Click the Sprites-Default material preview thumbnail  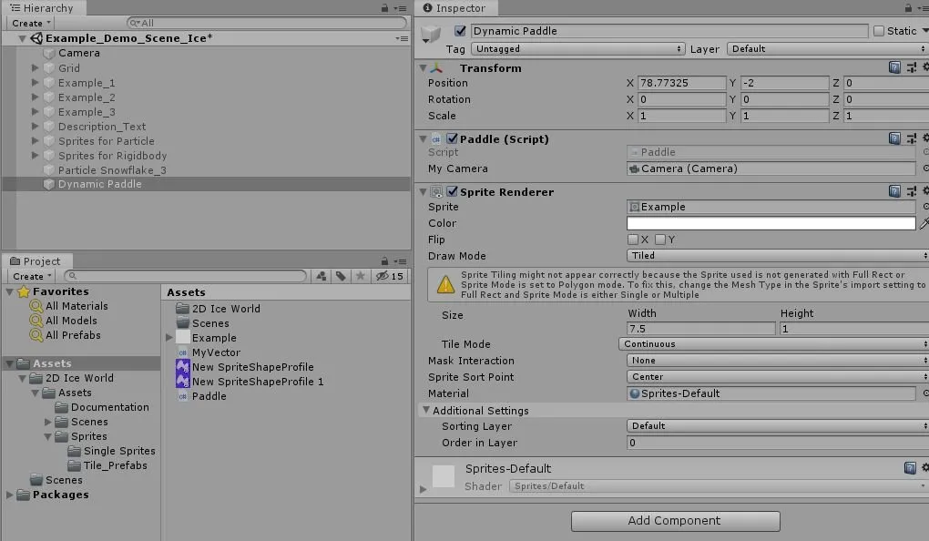pyautogui.click(x=444, y=476)
